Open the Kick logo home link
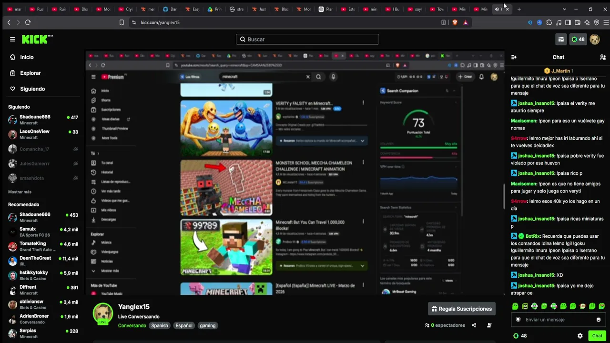610x343 pixels. tap(37, 39)
